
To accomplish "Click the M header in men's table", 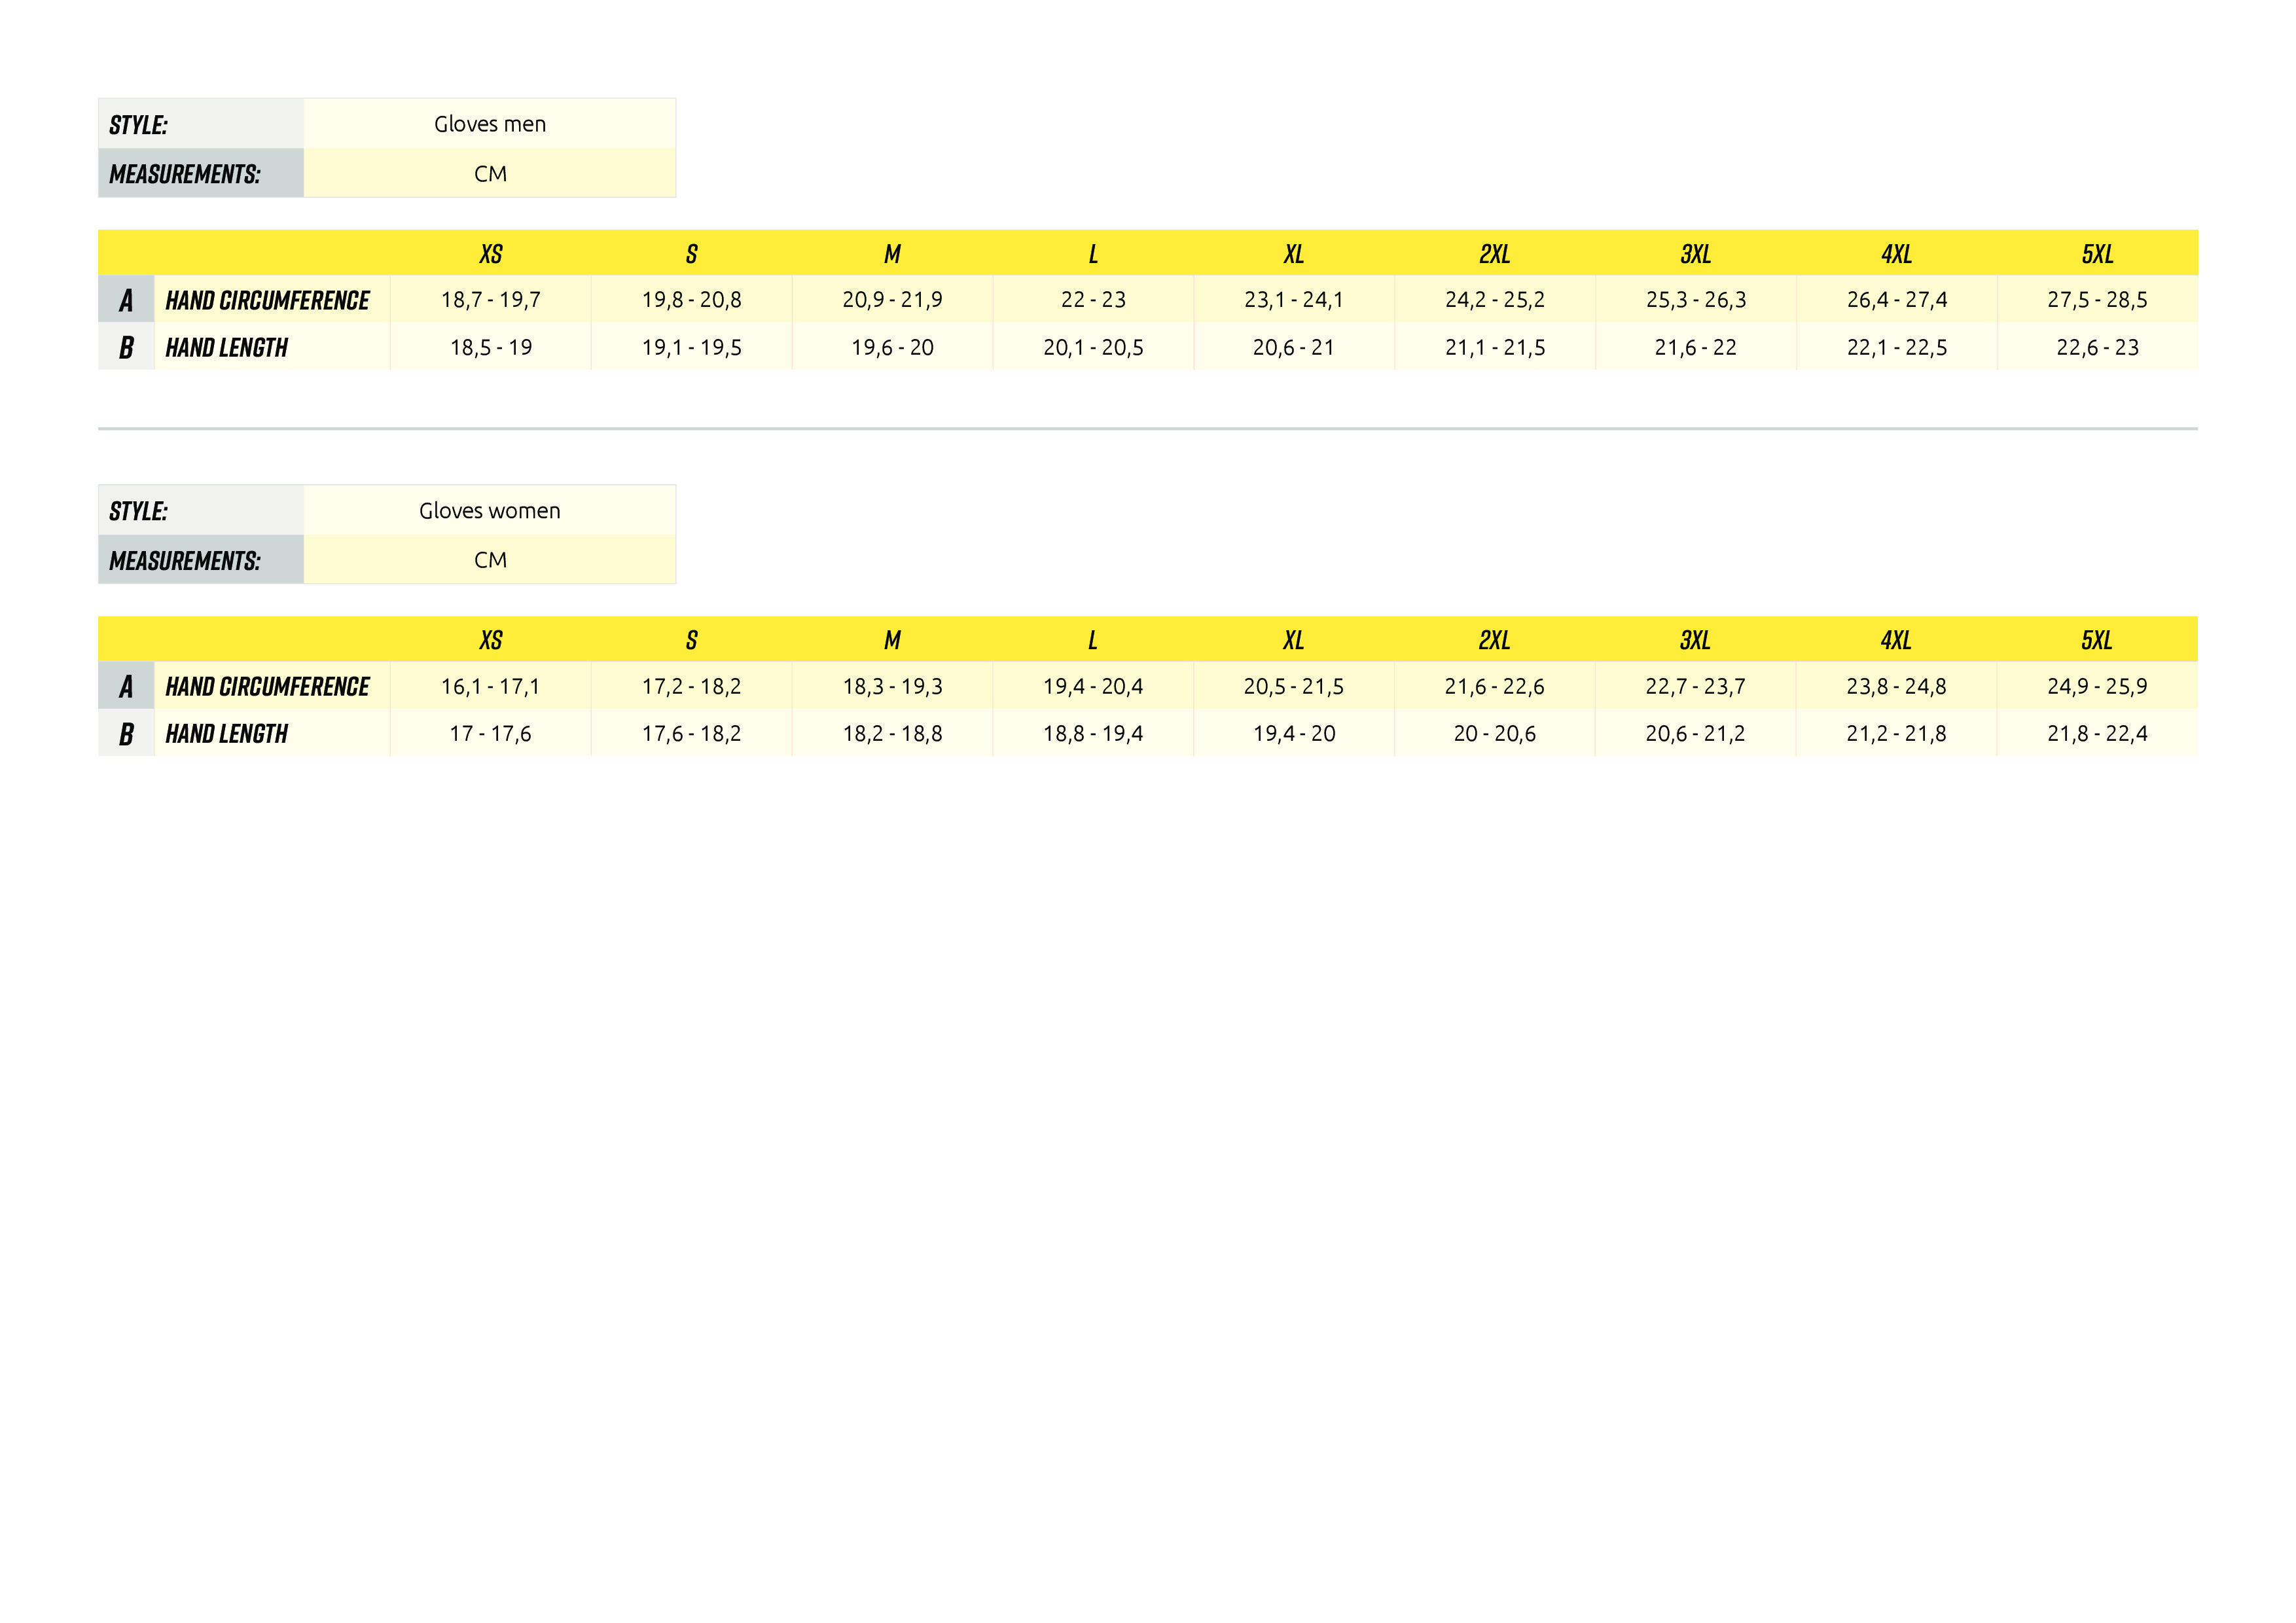I will pos(893,254).
